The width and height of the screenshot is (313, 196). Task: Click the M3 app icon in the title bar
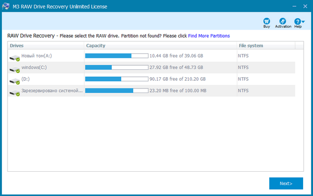tap(5, 6)
